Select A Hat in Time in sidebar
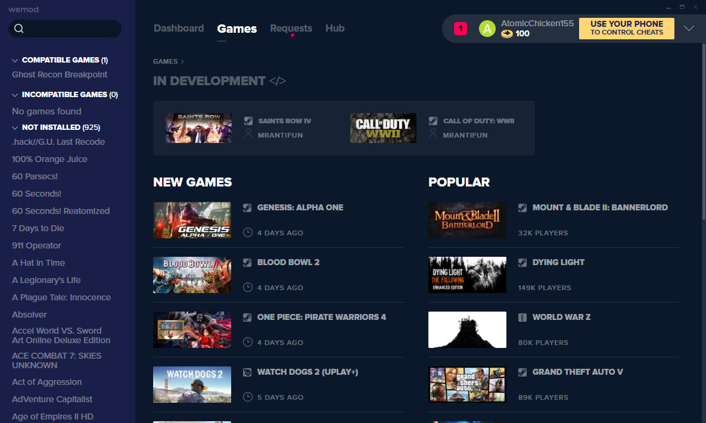This screenshot has width=706, height=423. tap(38, 263)
